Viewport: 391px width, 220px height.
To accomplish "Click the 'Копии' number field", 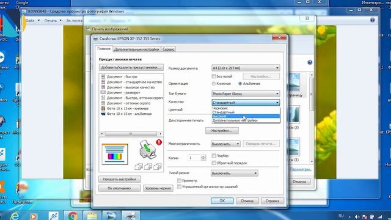I will tap(194, 158).
